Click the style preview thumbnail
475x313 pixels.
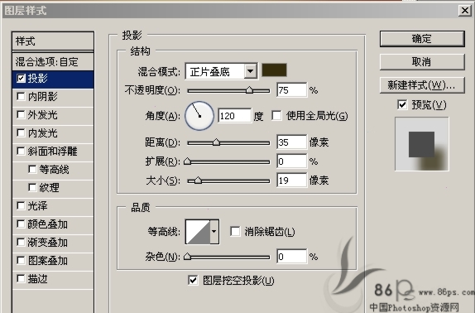[422, 144]
